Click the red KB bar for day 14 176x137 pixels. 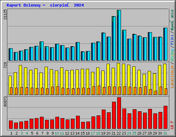click(x=78, y=122)
